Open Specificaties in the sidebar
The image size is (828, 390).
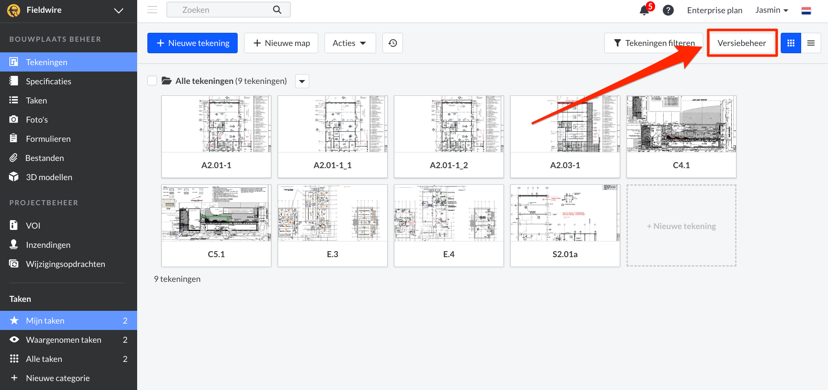point(69,81)
